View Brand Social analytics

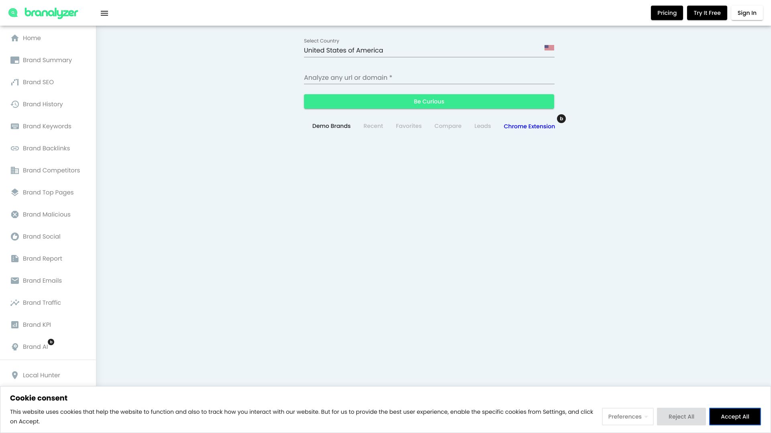tap(41, 236)
